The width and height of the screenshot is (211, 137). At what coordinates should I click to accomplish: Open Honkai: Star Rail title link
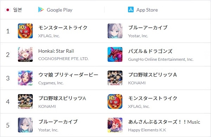coord(56,51)
